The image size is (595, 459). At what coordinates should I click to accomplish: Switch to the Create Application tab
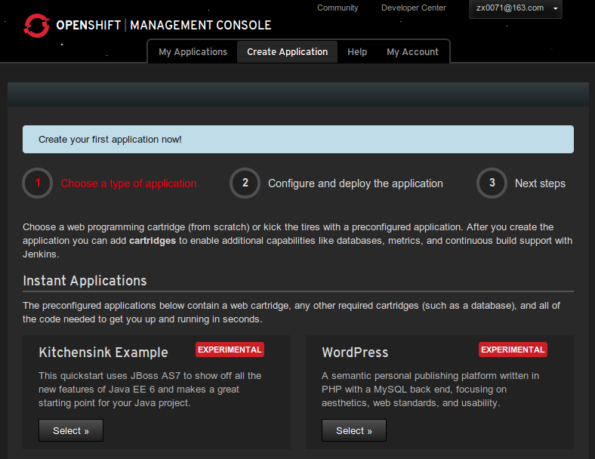(287, 51)
